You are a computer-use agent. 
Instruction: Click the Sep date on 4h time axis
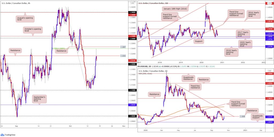(16, 126)
